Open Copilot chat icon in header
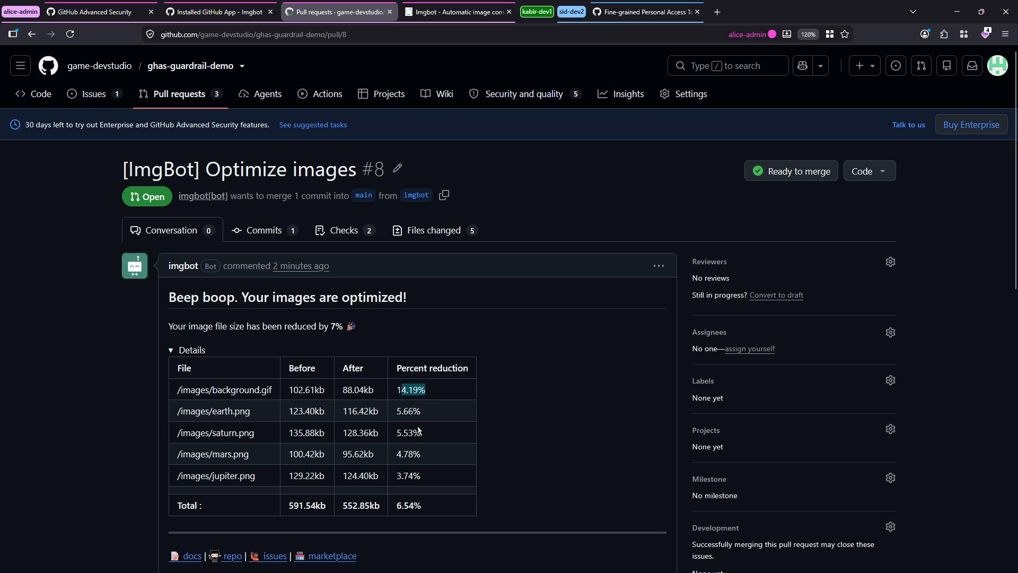 pos(803,66)
